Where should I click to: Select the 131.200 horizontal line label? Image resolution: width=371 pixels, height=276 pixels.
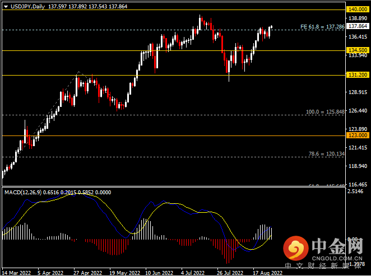point(358,75)
